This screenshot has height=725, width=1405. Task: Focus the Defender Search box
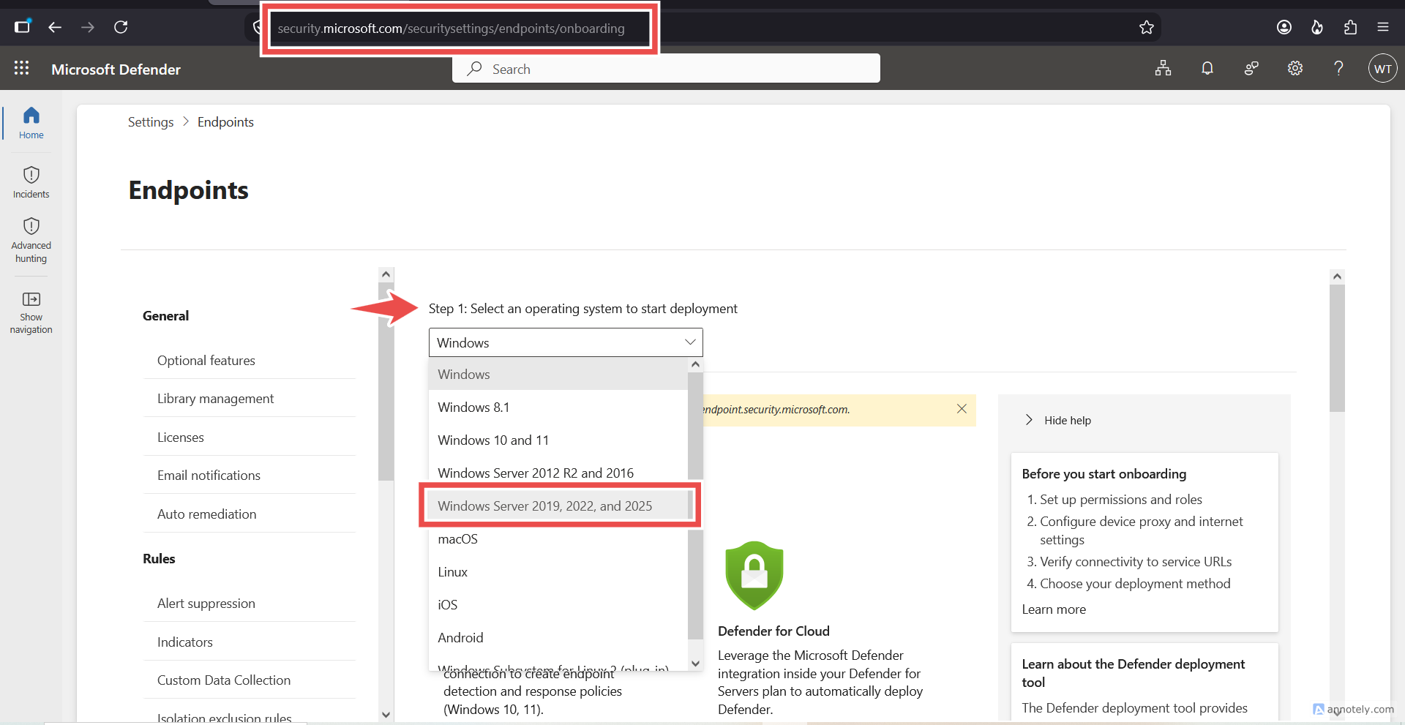click(666, 69)
